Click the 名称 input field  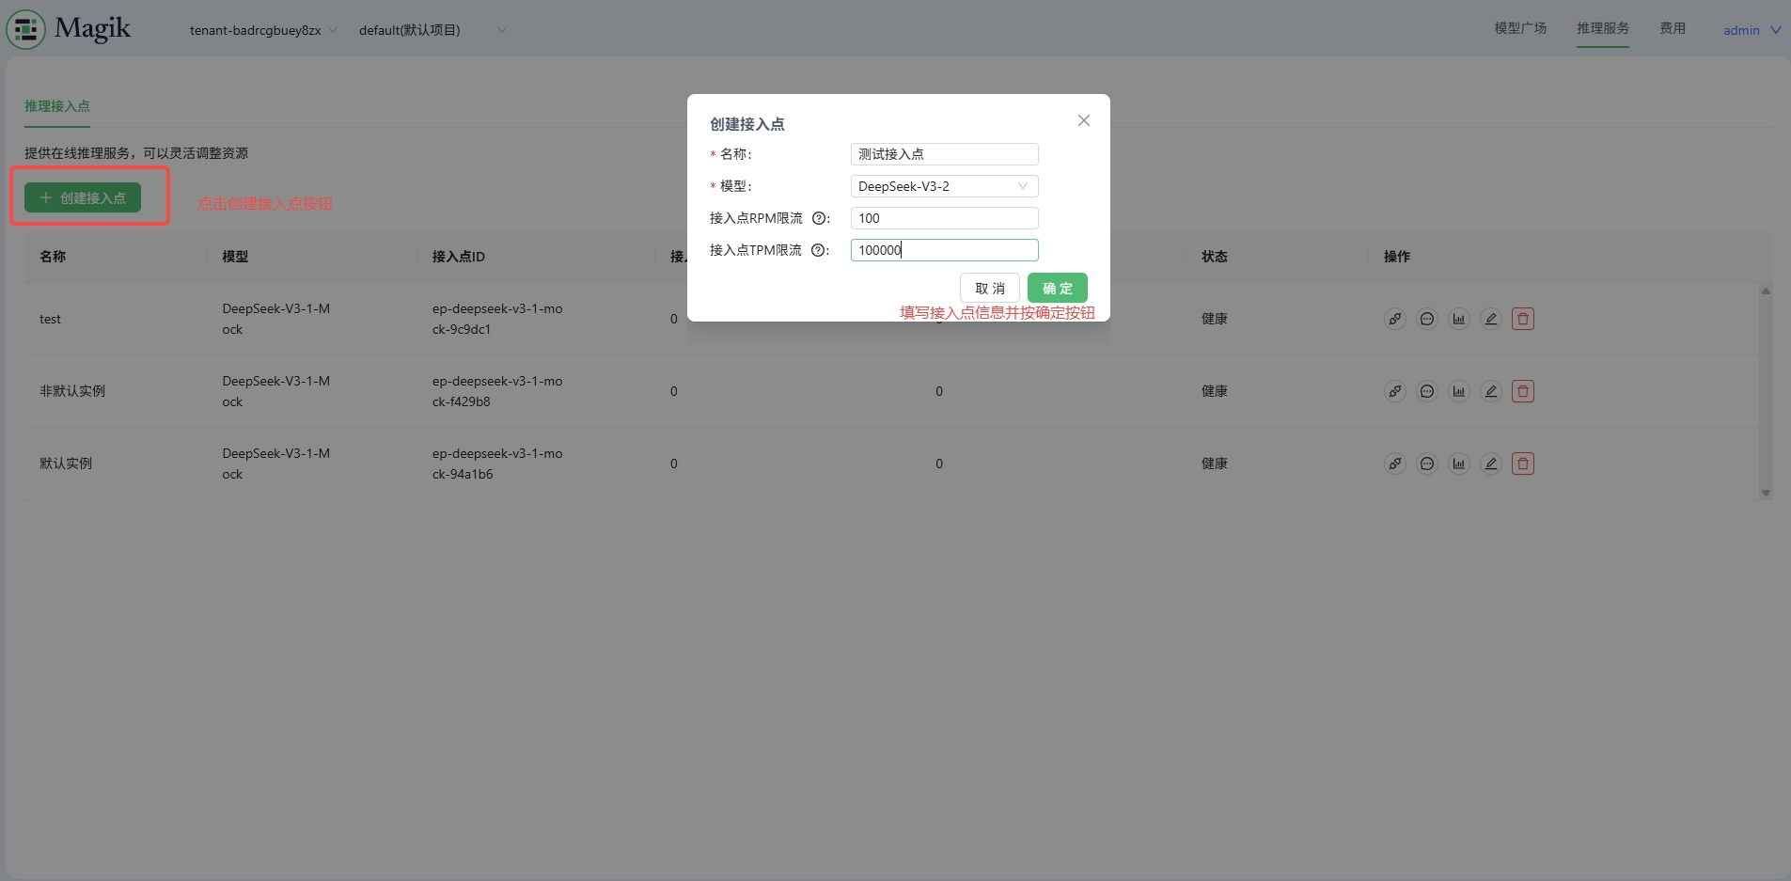pos(944,154)
